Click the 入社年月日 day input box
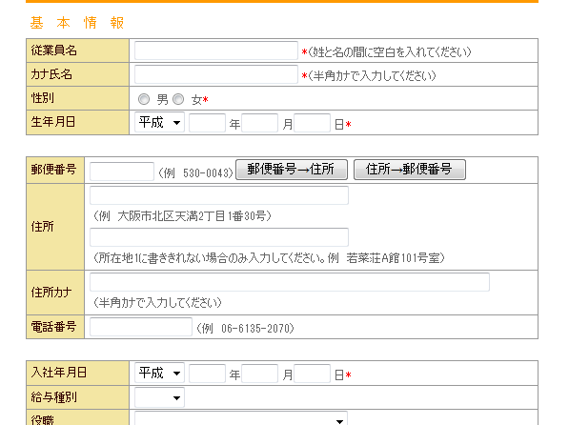Viewport: 569px width, 425px height. tap(312, 374)
